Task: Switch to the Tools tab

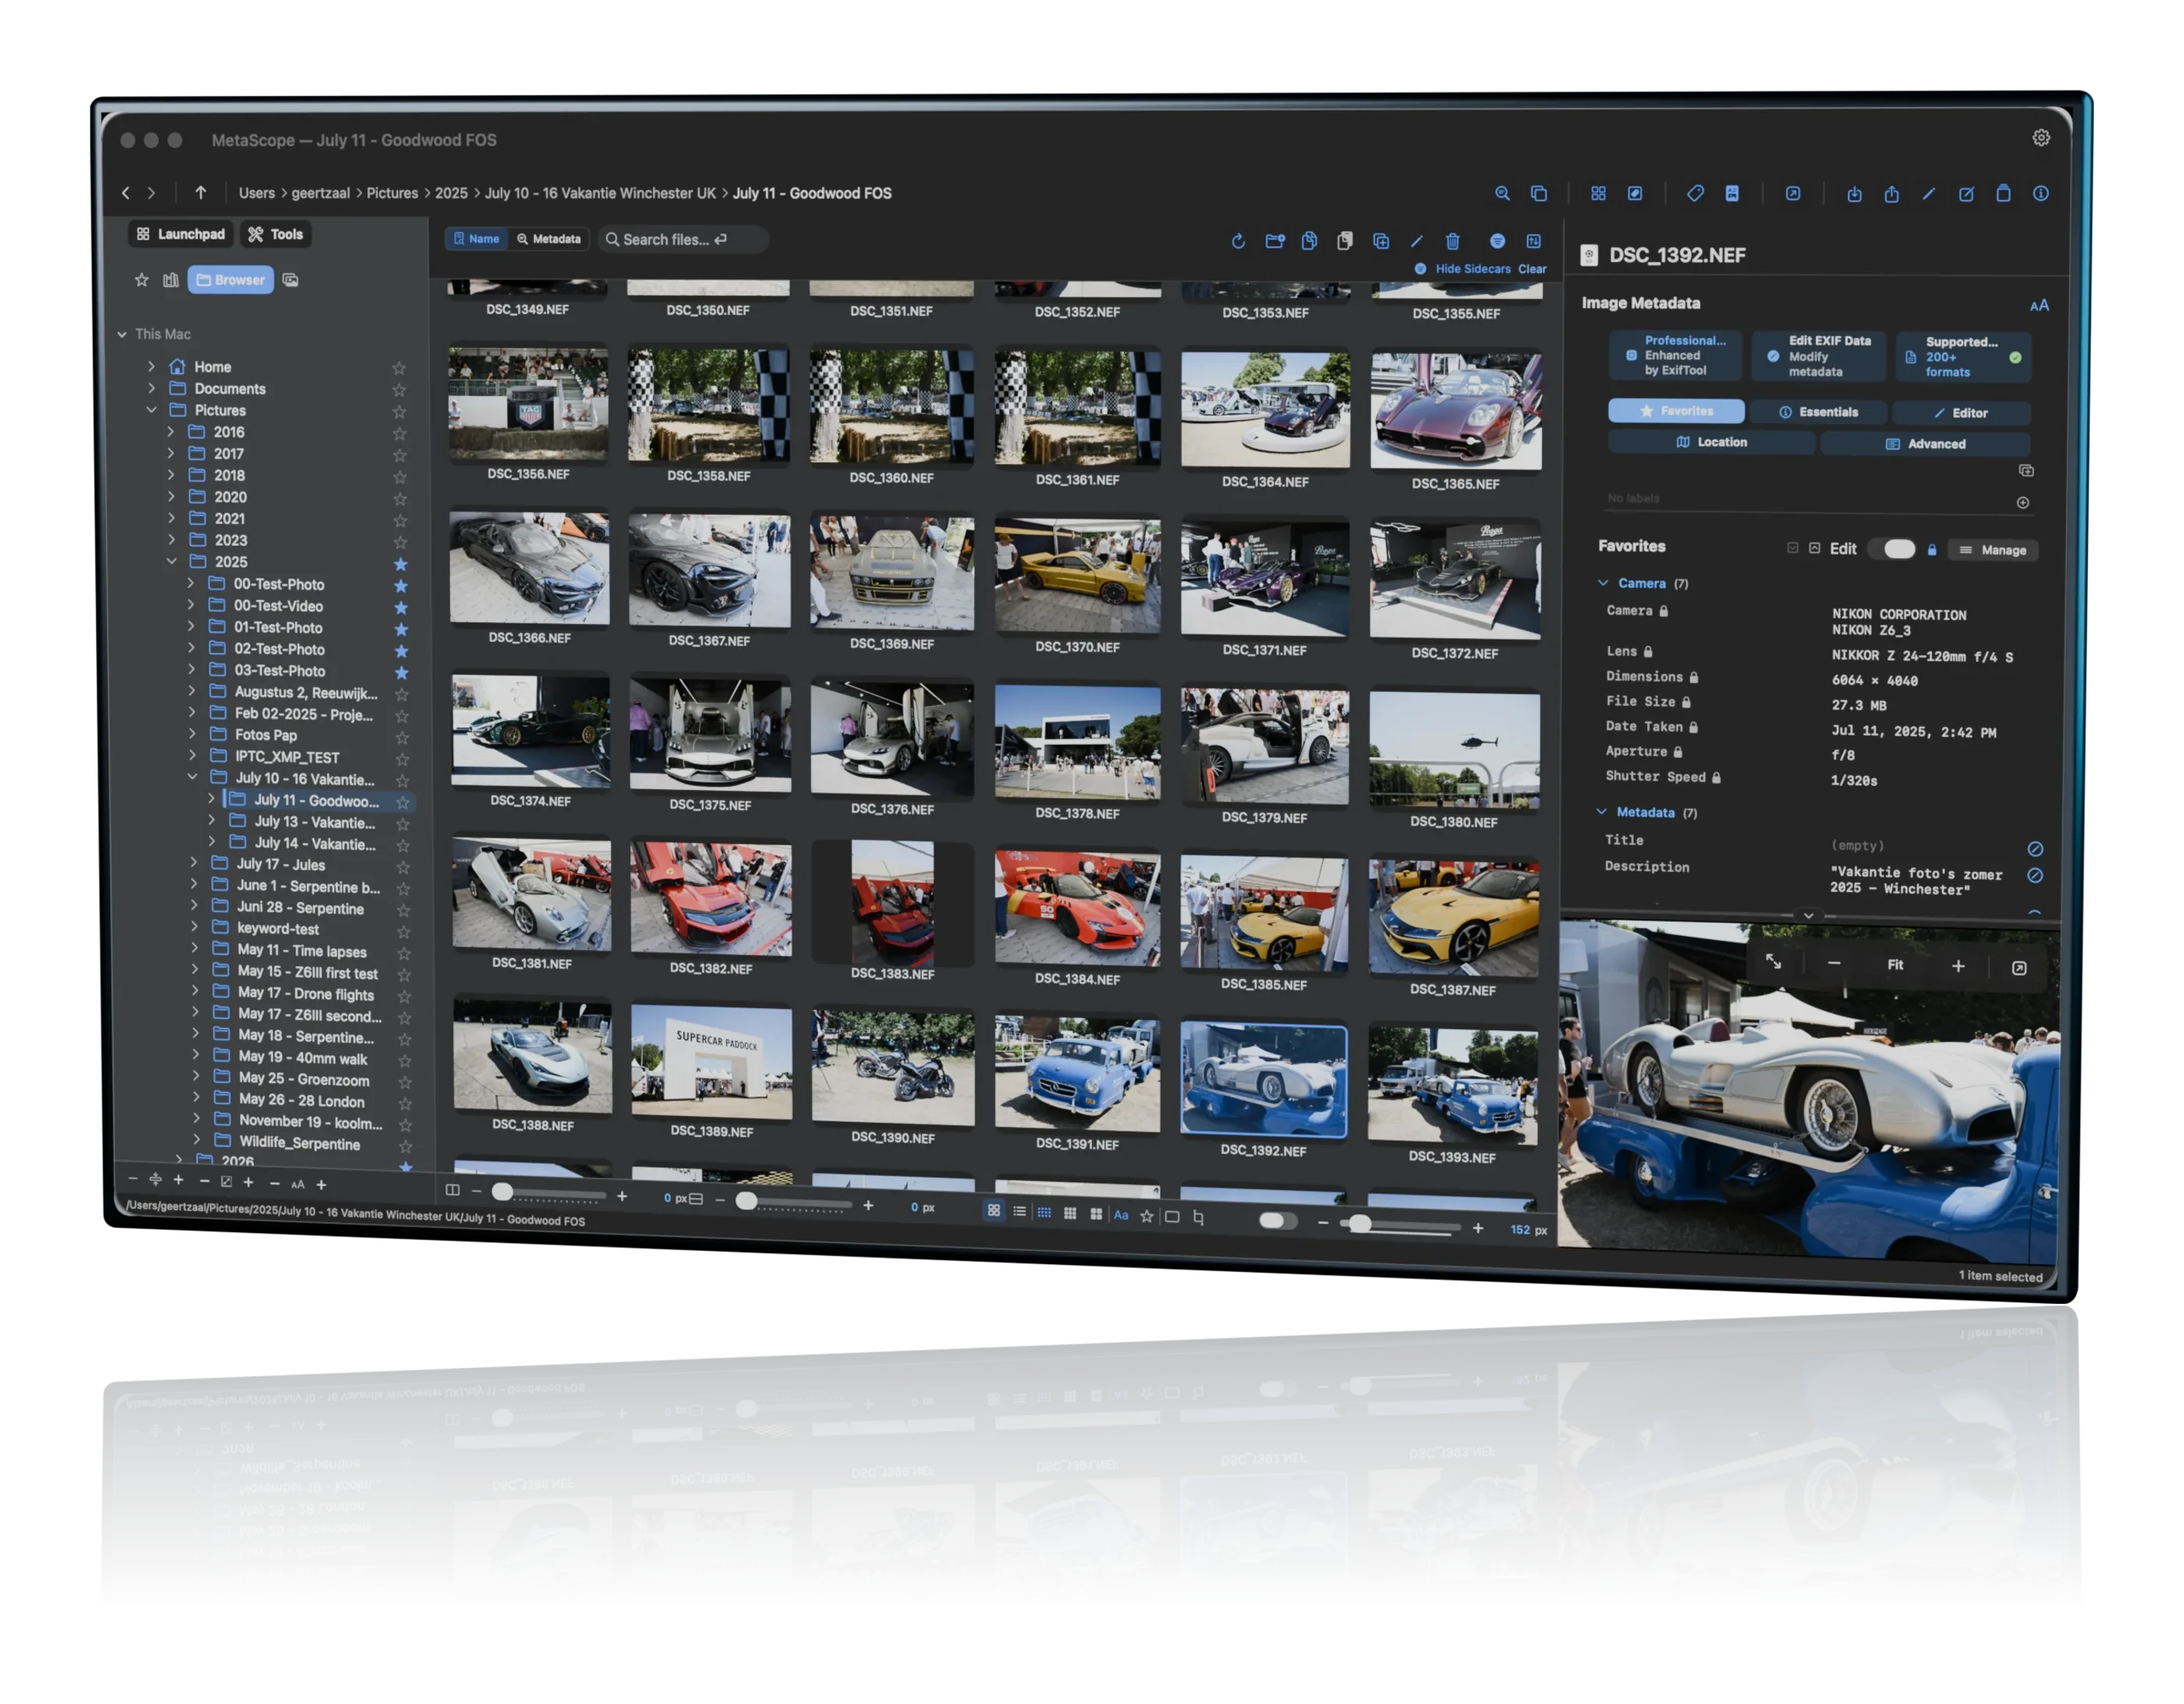Action: point(276,234)
